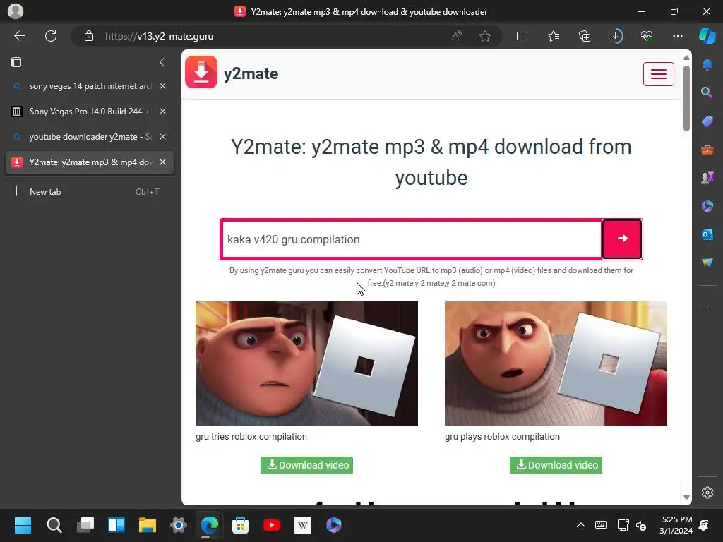Open sidebar settings gear

click(707, 493)
